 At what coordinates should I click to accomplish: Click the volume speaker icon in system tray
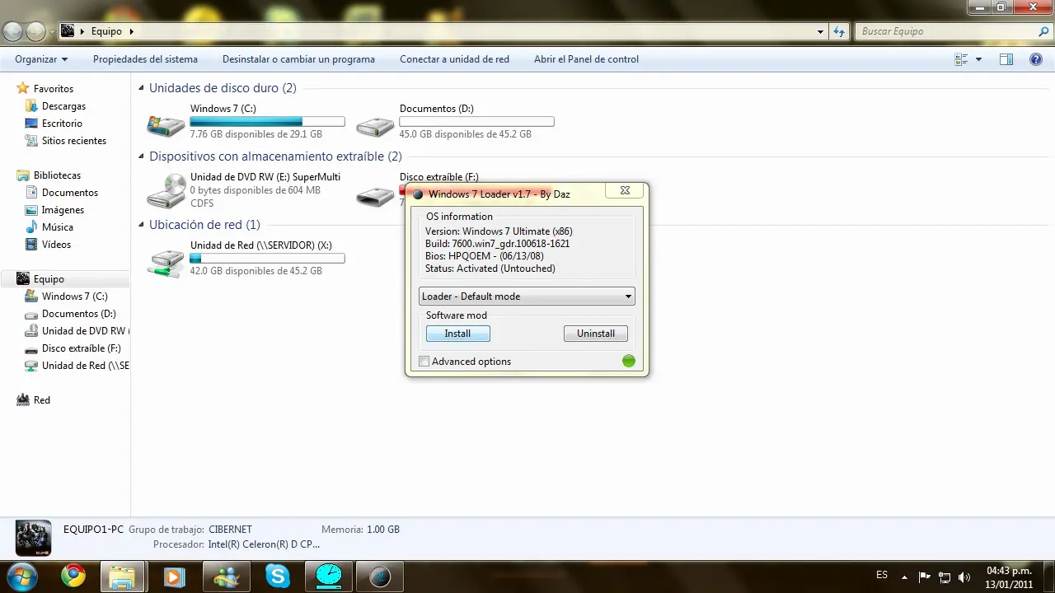pyautogui.click(x=964, y=576)
